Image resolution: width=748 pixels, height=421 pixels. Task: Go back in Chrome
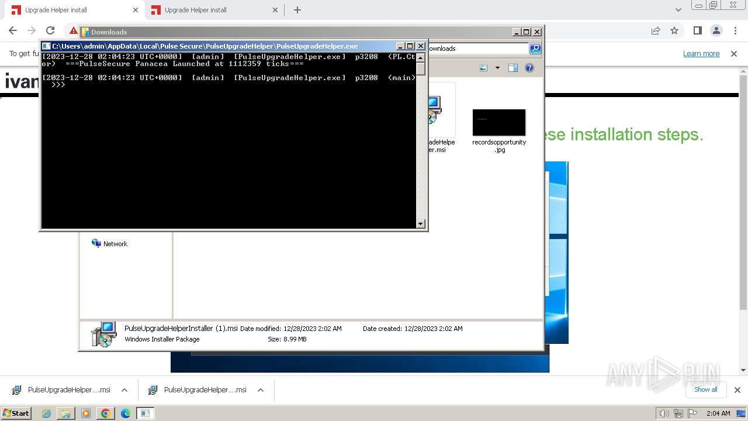13,30
